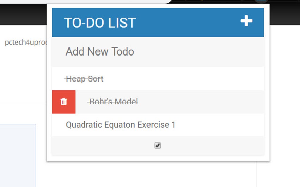
Task: Click the trash can inside the red square
Action: point(64,102)
